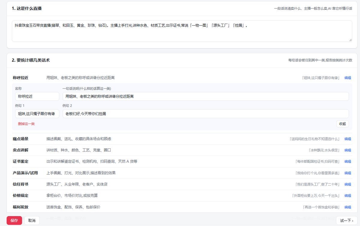Click the 称呼拉近 row title text
360x226 pixels.
pos(20,78)
